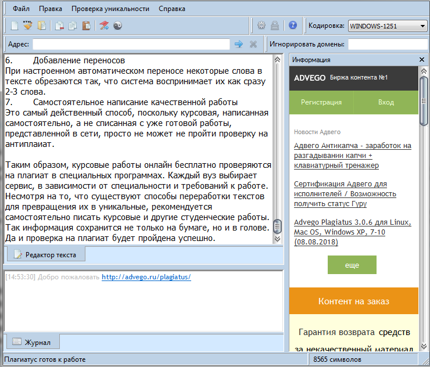Close the Информация side panel
430x367 pixels.
coord(422,60)
